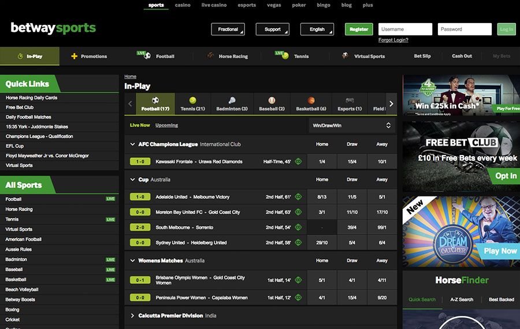This screenshot has height=329, width=520.
Task: Show the Live Now matches tab
Action: [x=140, y=125]
